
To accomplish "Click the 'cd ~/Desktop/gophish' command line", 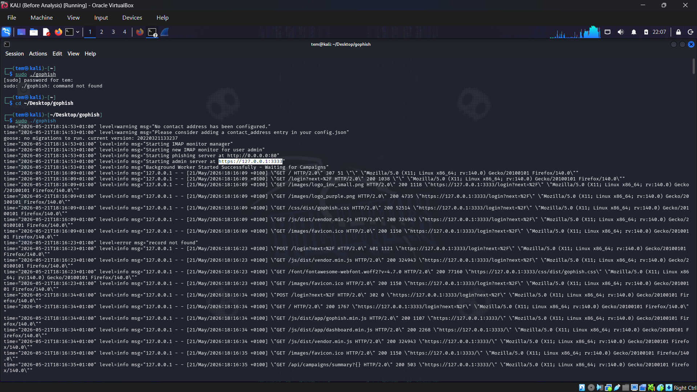I will tap(44, 103).
